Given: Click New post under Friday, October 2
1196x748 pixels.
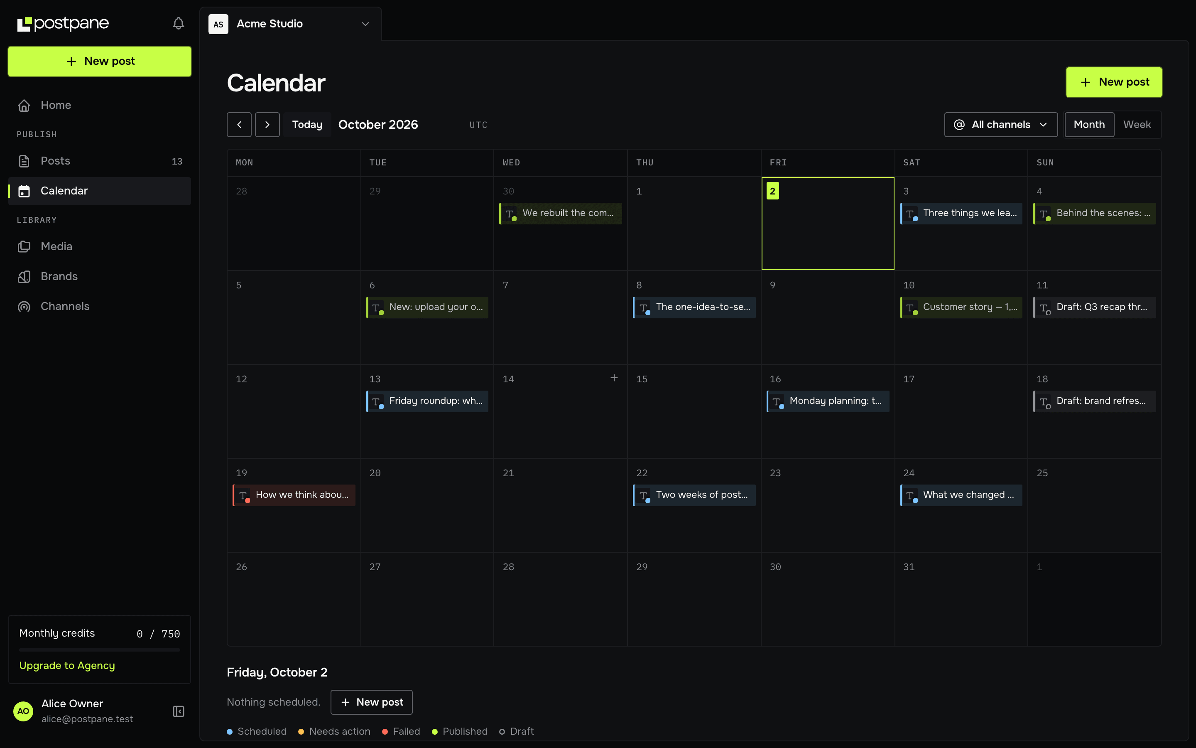Looking at the screenshot, I should (x=372, y=702).
